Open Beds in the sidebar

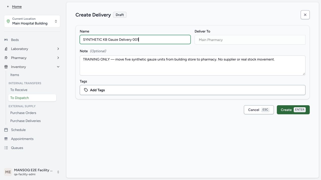[x=15, y=40]
